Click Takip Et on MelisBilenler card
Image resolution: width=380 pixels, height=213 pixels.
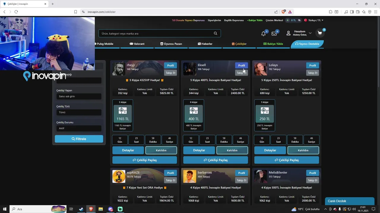coord(312,180)
